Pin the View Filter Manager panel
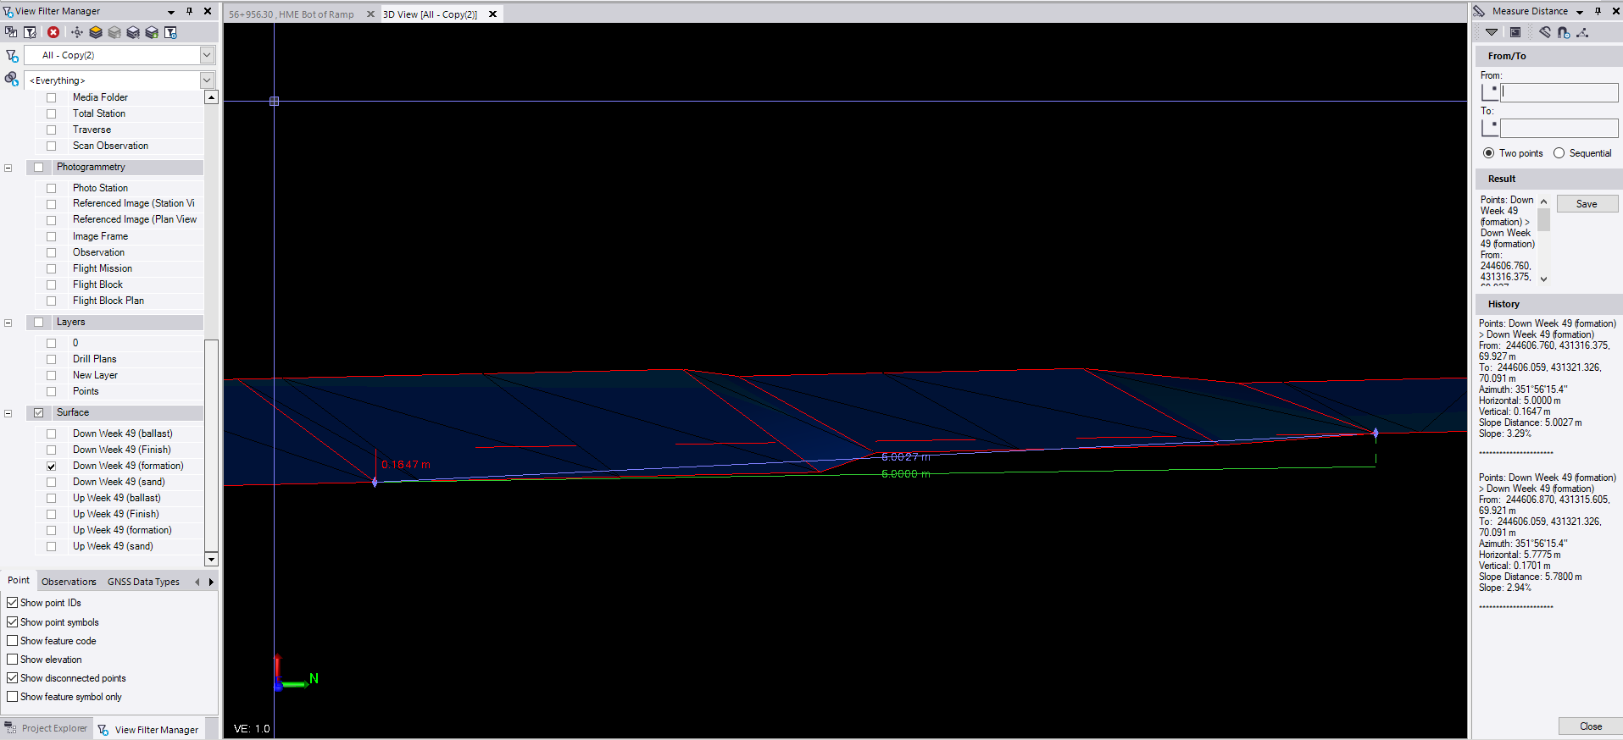 [189, 11]
